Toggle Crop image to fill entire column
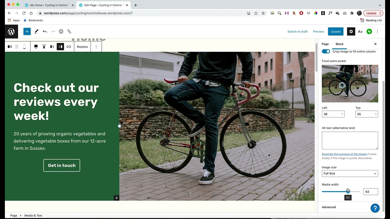The height and width of the screenshot is (219, 390). 326,51
